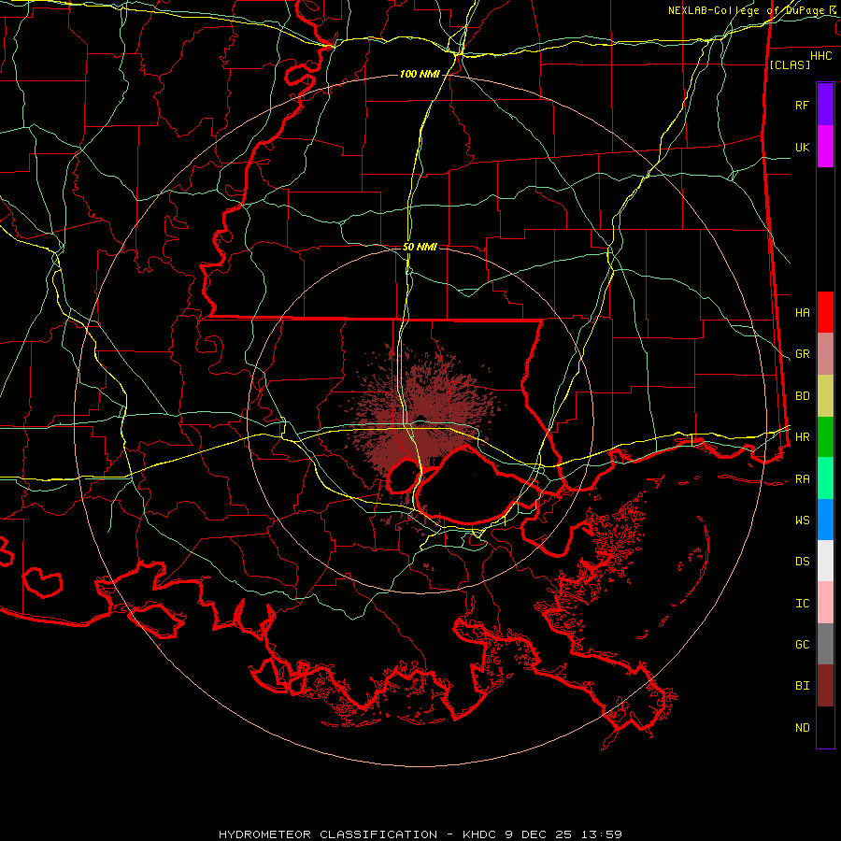The image size is (841, 841).
Task: Click the WS legend label
Action: (x=803, y=520)
